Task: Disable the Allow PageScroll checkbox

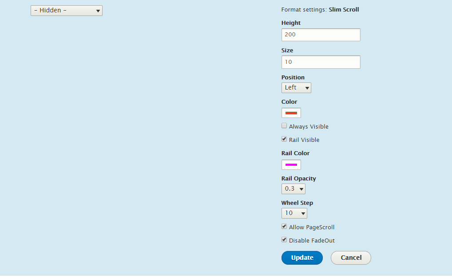Action: click(284, 227)
